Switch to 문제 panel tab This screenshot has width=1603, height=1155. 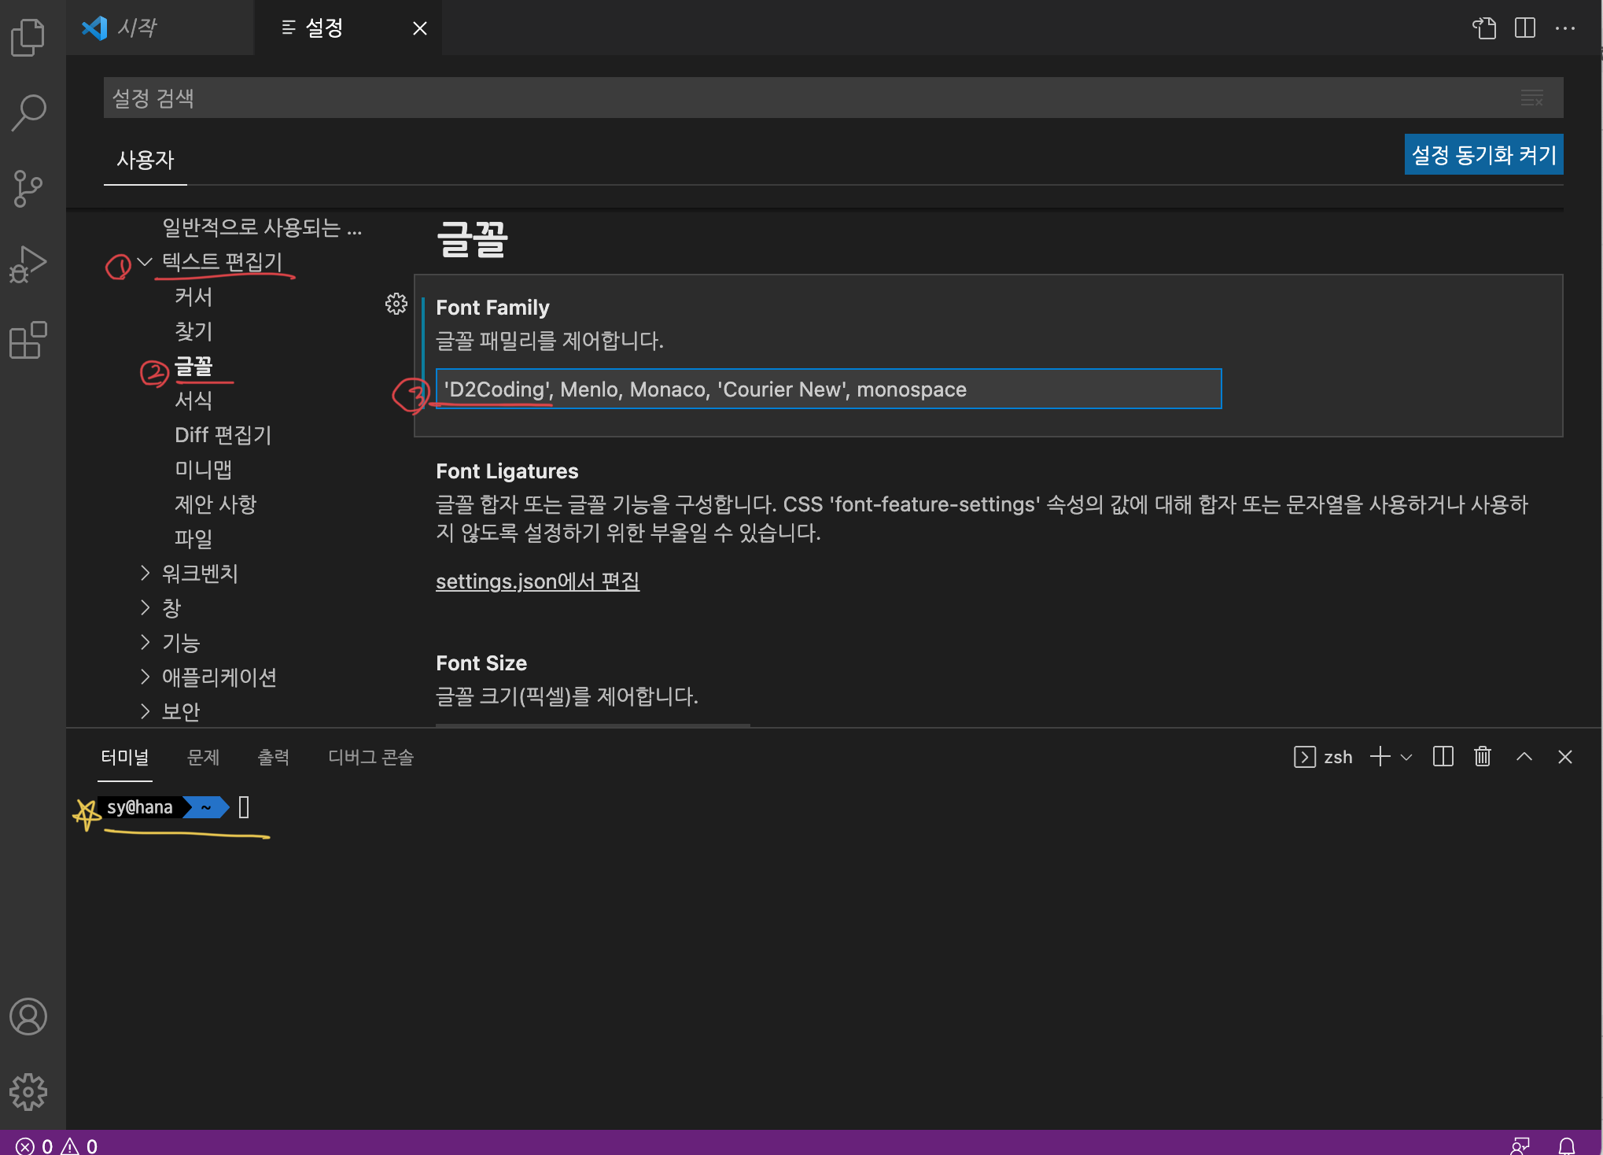tap(203, 757)
